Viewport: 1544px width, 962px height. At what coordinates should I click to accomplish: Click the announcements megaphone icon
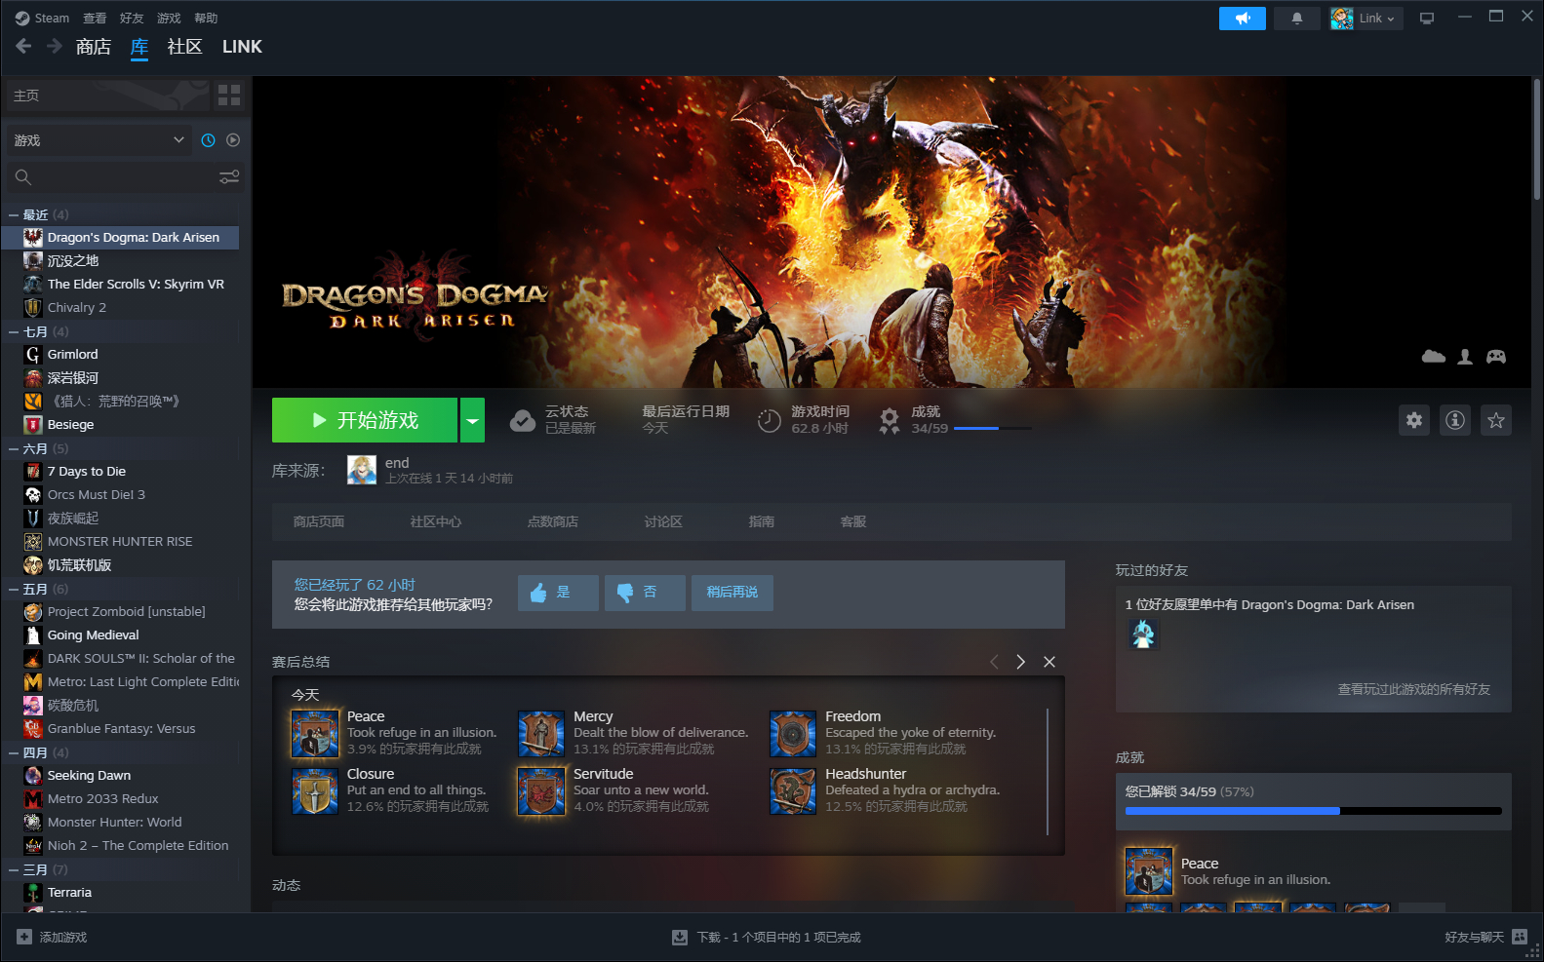pyautogui.click(x=1242, y=19)
